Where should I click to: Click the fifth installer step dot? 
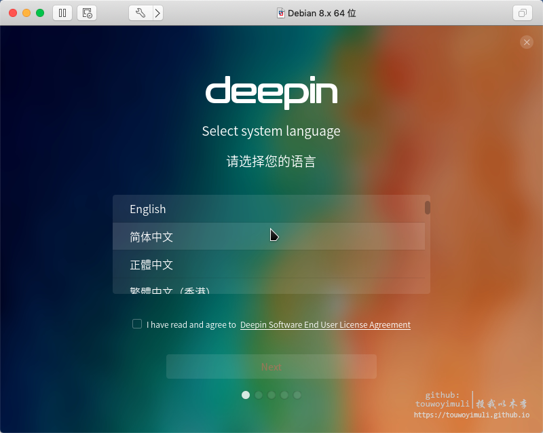(x=297, y=395)
